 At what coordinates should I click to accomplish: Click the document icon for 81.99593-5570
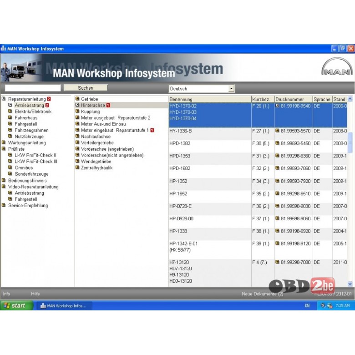click(277, 131)
